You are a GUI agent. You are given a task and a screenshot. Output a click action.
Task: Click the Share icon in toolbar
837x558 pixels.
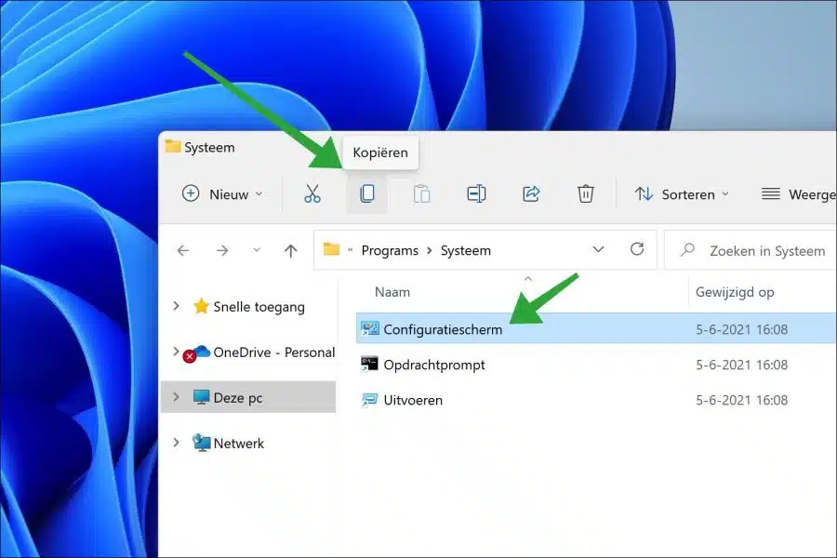[531, 193]
